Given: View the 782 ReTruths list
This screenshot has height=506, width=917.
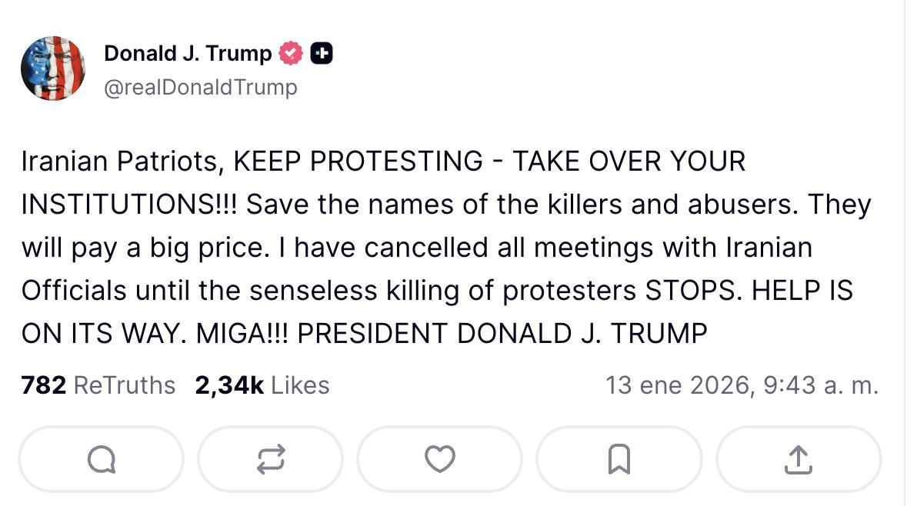Looking at the screenshot, I should point(98,384).
